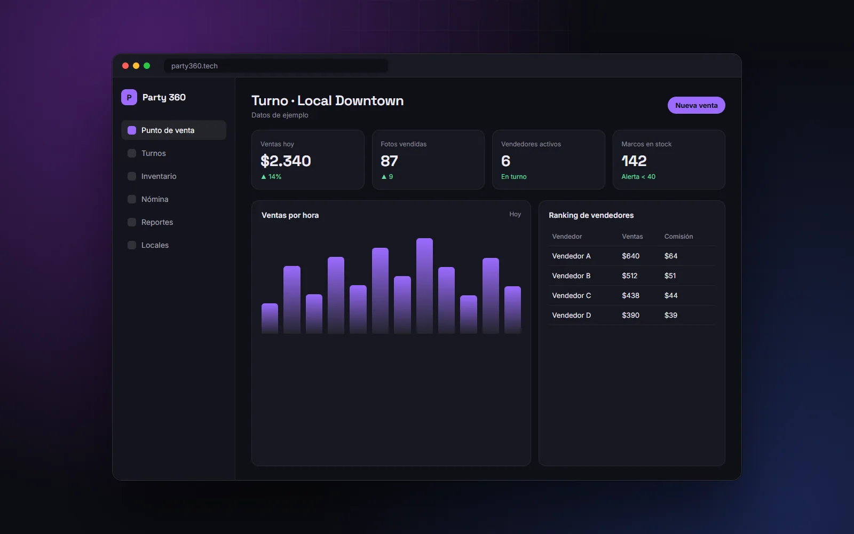
Task: Click the Party 360 purple logo icon
Action: tap(129, 97)
